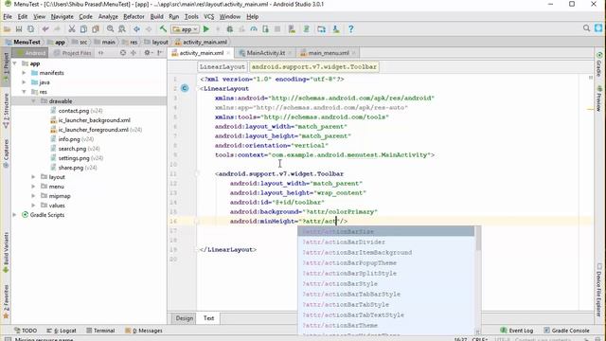Click the Save All toolbar icon
The image size is (606, 341).
click(19, 29)
